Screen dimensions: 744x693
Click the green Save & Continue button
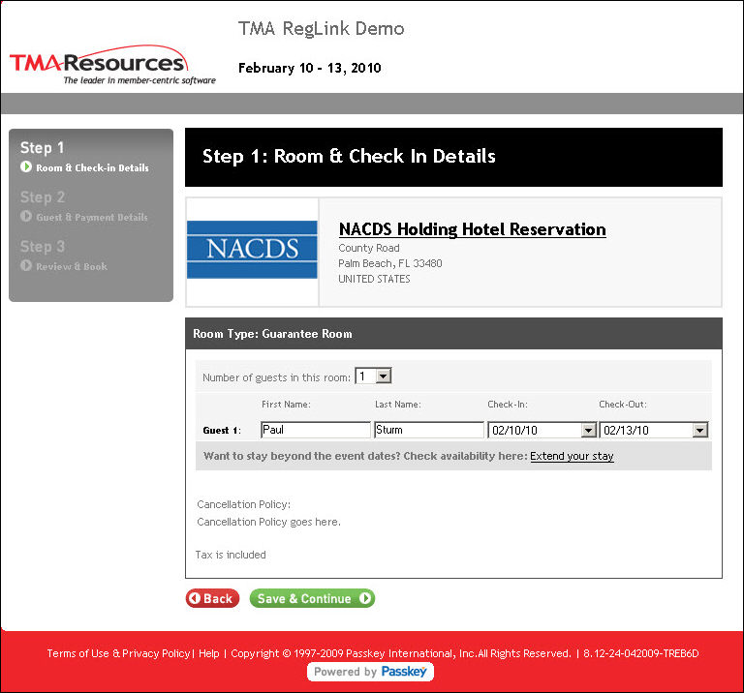pyautogui.click(x=312, y=598)
